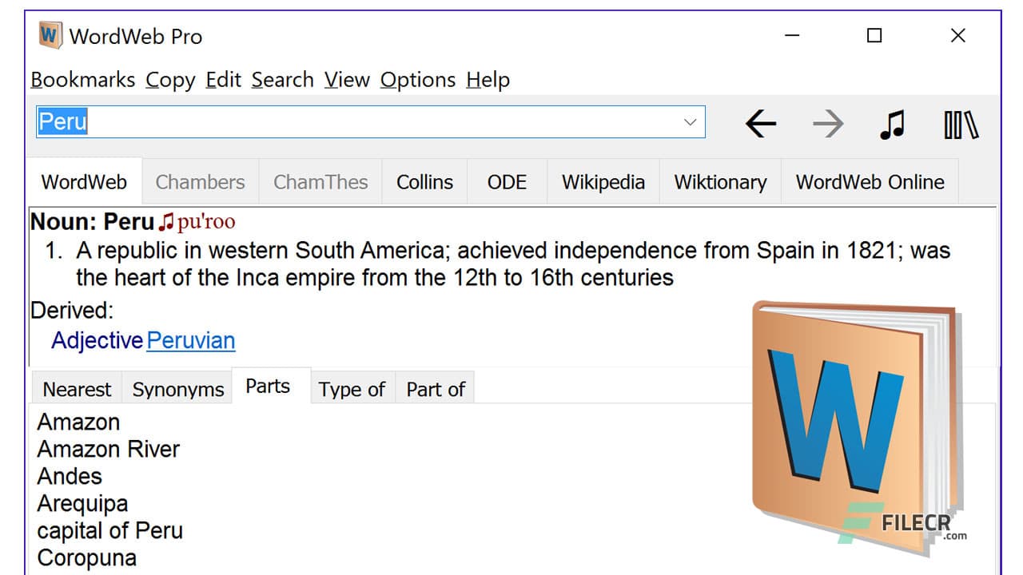Click the music note pronunciation toolbar icon
This screenshot has width=1023, height=575.
pyautogui.click(x=892, y=124)
